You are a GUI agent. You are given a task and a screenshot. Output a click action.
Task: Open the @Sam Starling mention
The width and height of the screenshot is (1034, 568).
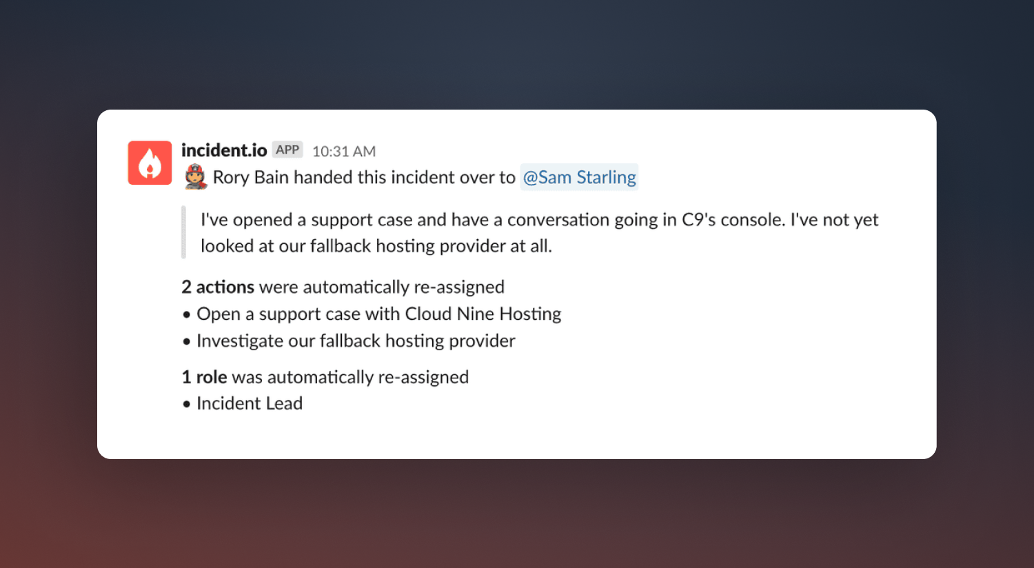coord(579,177)
